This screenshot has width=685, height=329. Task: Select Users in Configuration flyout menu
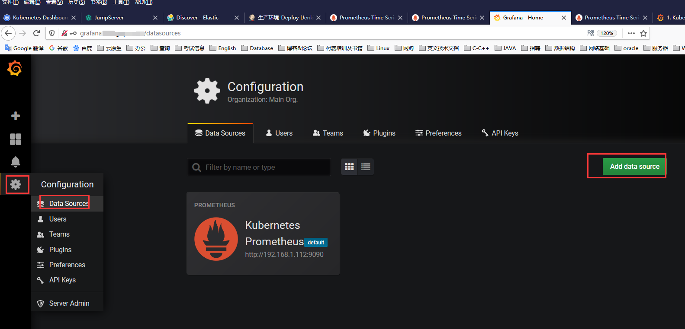[x=67, y=219]
